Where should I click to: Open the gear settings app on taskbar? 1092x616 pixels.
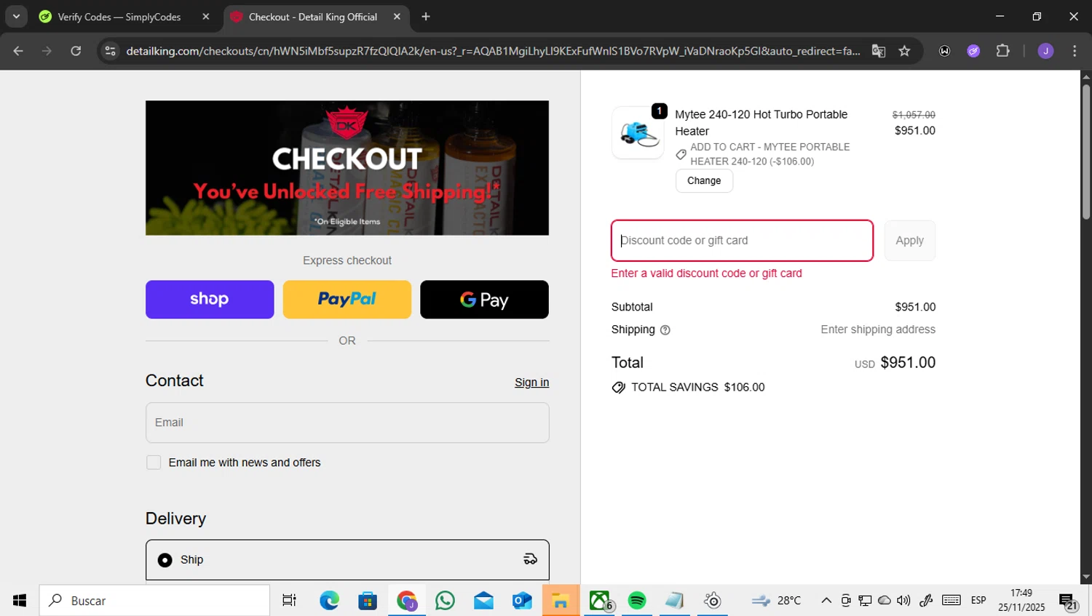(x=713, y=600)
